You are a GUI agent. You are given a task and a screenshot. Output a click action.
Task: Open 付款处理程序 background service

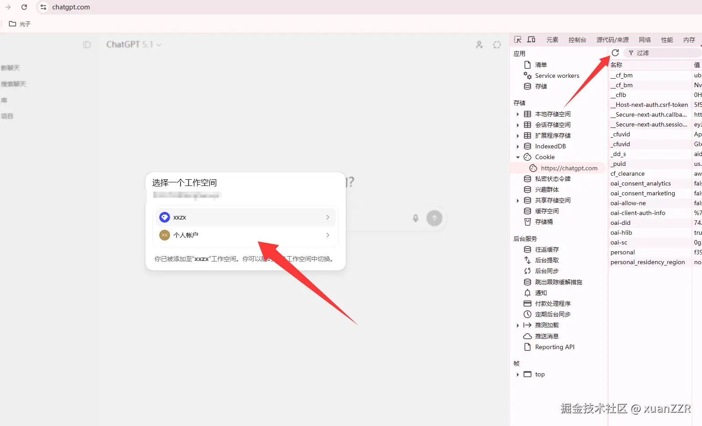click(x=553, y=304)
